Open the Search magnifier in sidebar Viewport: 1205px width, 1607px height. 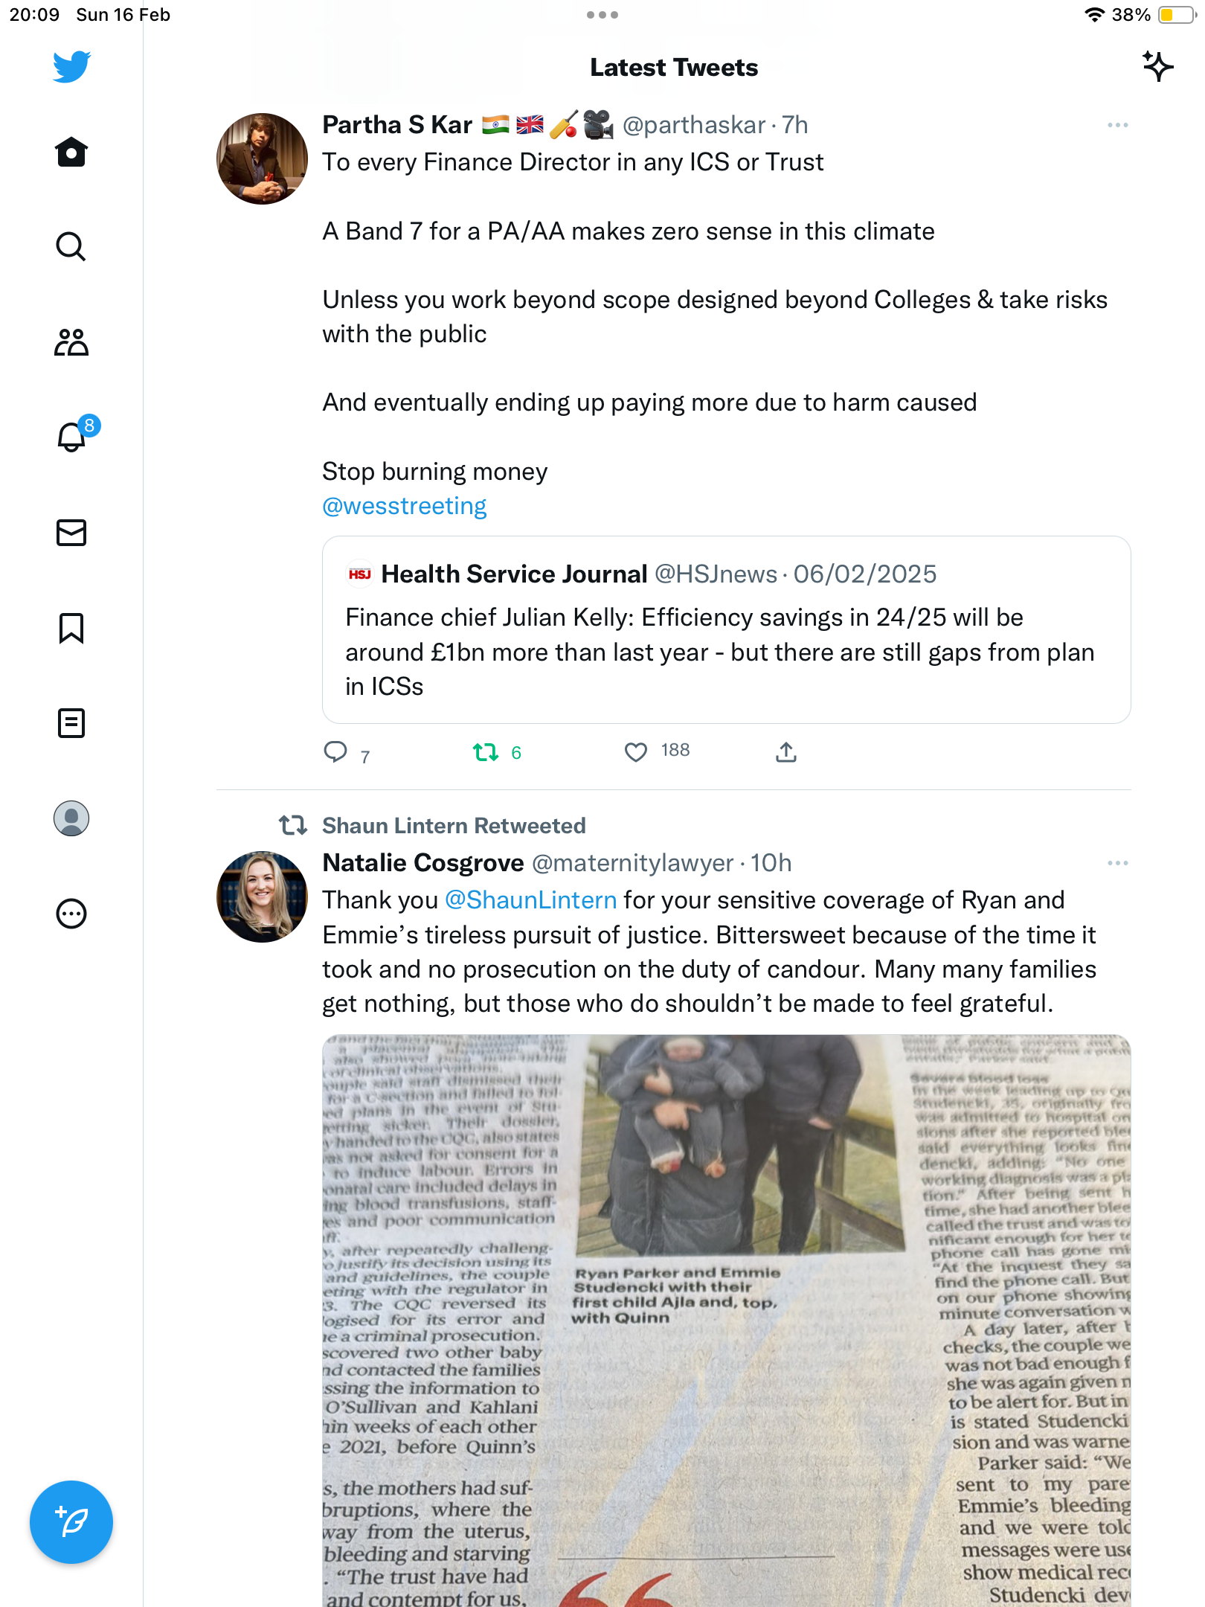click(71, 246)
